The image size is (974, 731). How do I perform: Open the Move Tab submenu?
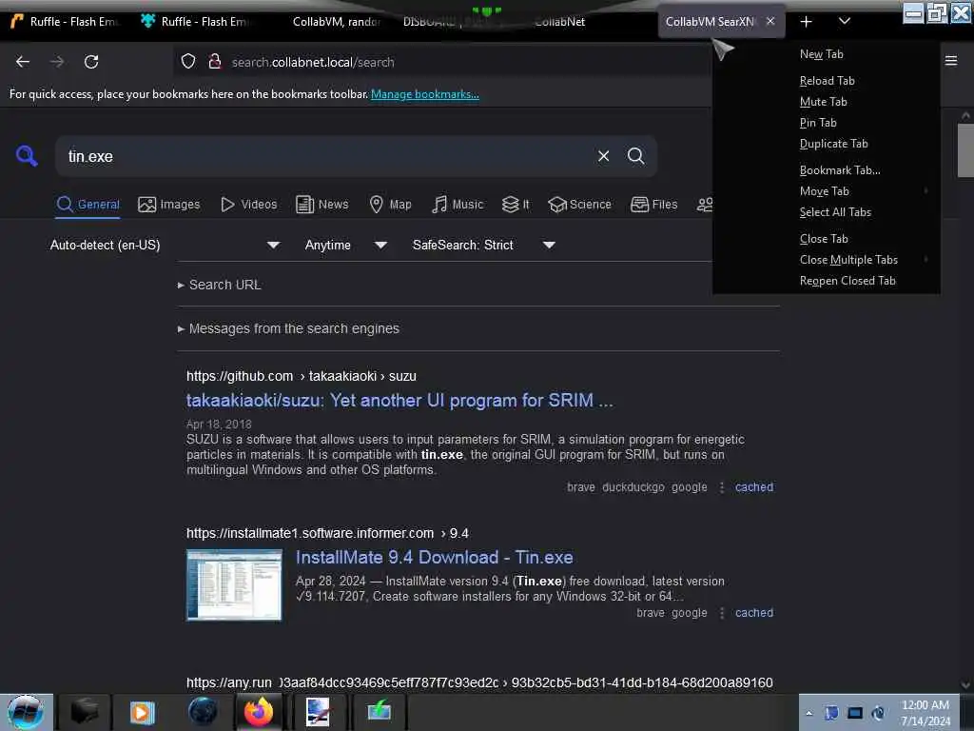tap(827, 191)
